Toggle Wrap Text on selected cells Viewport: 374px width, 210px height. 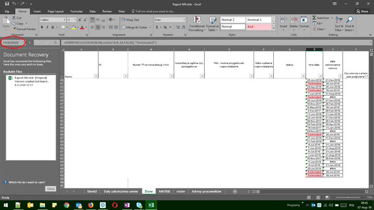coord(130,20)
